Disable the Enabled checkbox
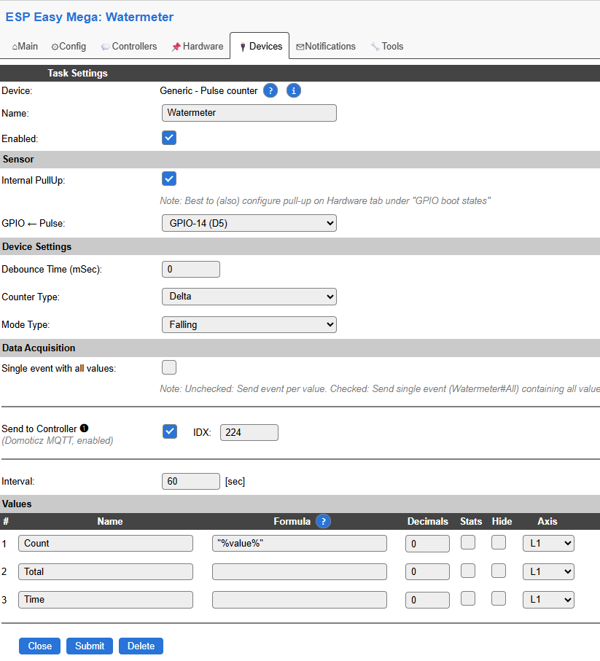Image resolution: width=600 pixels, height=661 pixels. pyautogui.click(x=169, y=138)
